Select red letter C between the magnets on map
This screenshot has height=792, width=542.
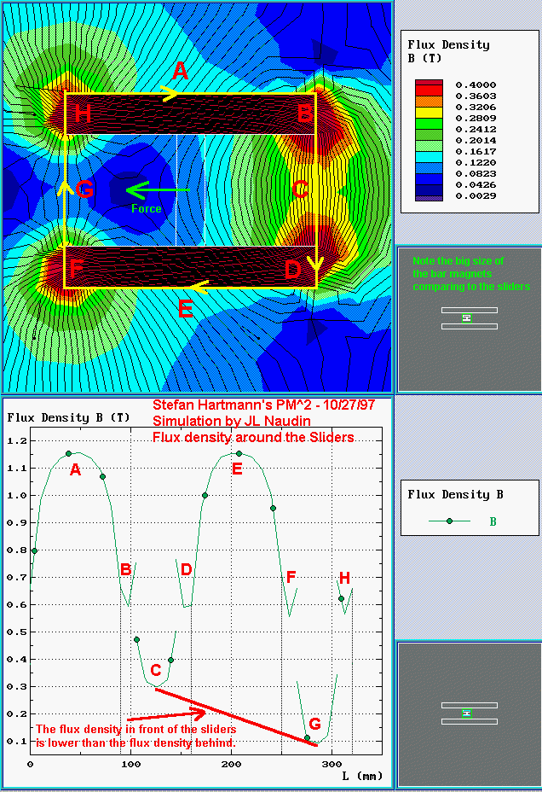tap(299, 189)
